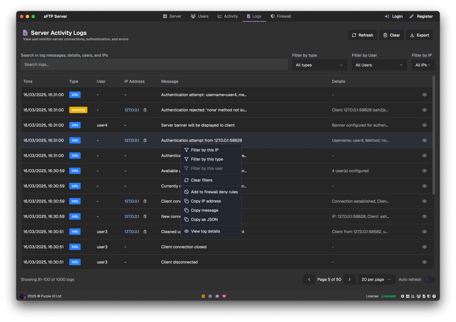Click the orange lifebuoy support icon
The width and height of the screenshot is (456, 322).
point(203,296)
